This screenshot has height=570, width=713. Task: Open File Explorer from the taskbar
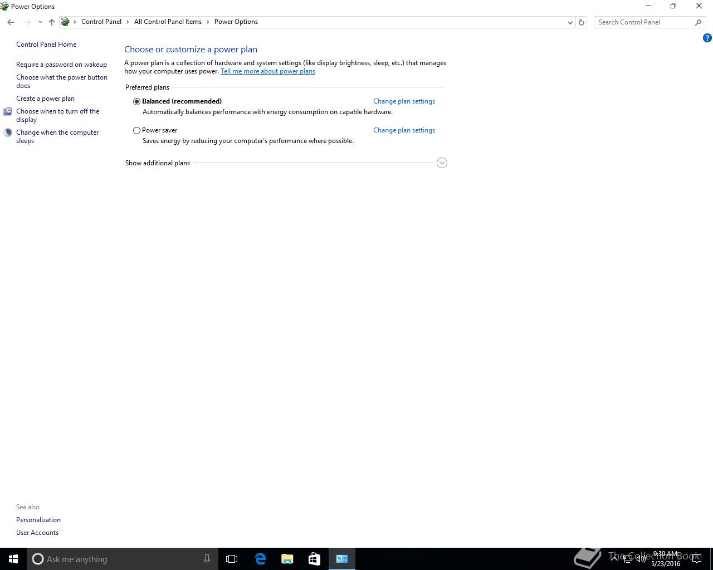click(x=287, y=559)
